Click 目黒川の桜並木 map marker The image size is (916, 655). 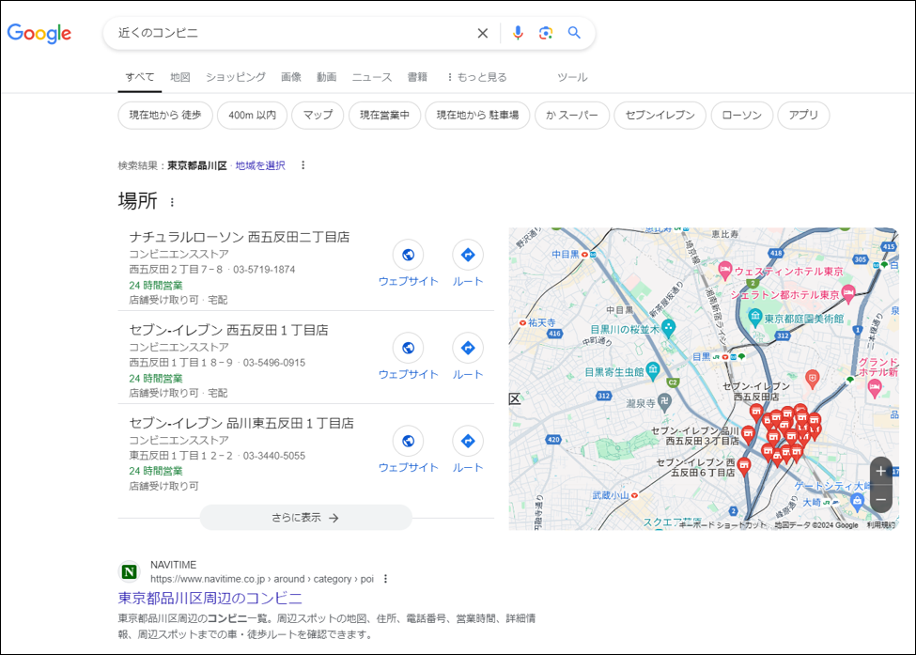coord(668,328)
